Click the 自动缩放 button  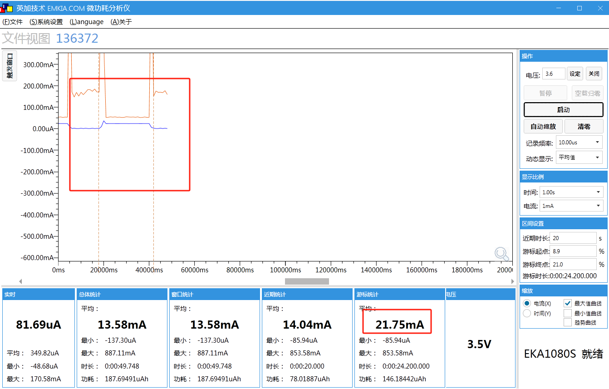[x=543, y=126]
